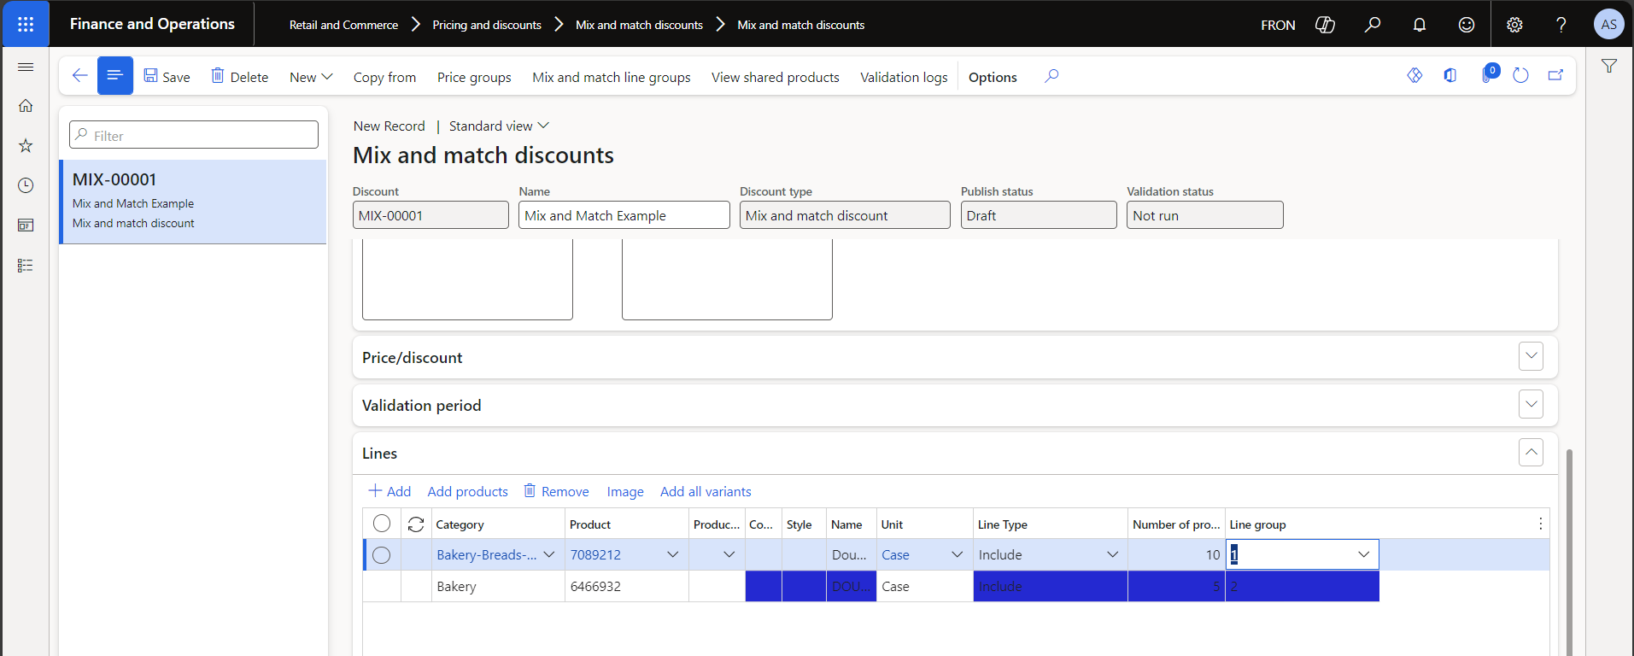Viewport: 1634px width, 656px height.
Task: Select the first line row radio button
Action: point(382,555)
